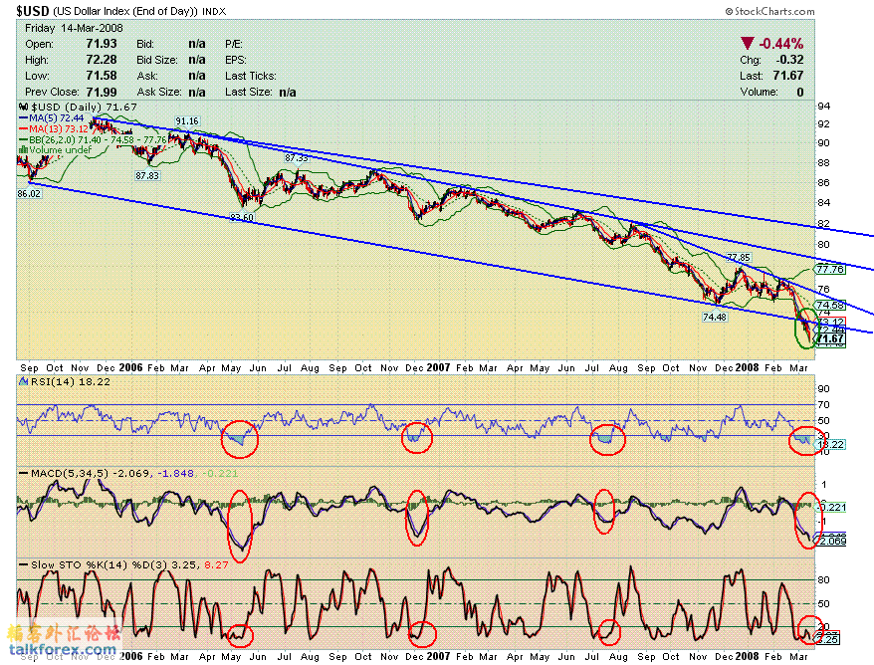Click the 'EPS:' label

236,60
